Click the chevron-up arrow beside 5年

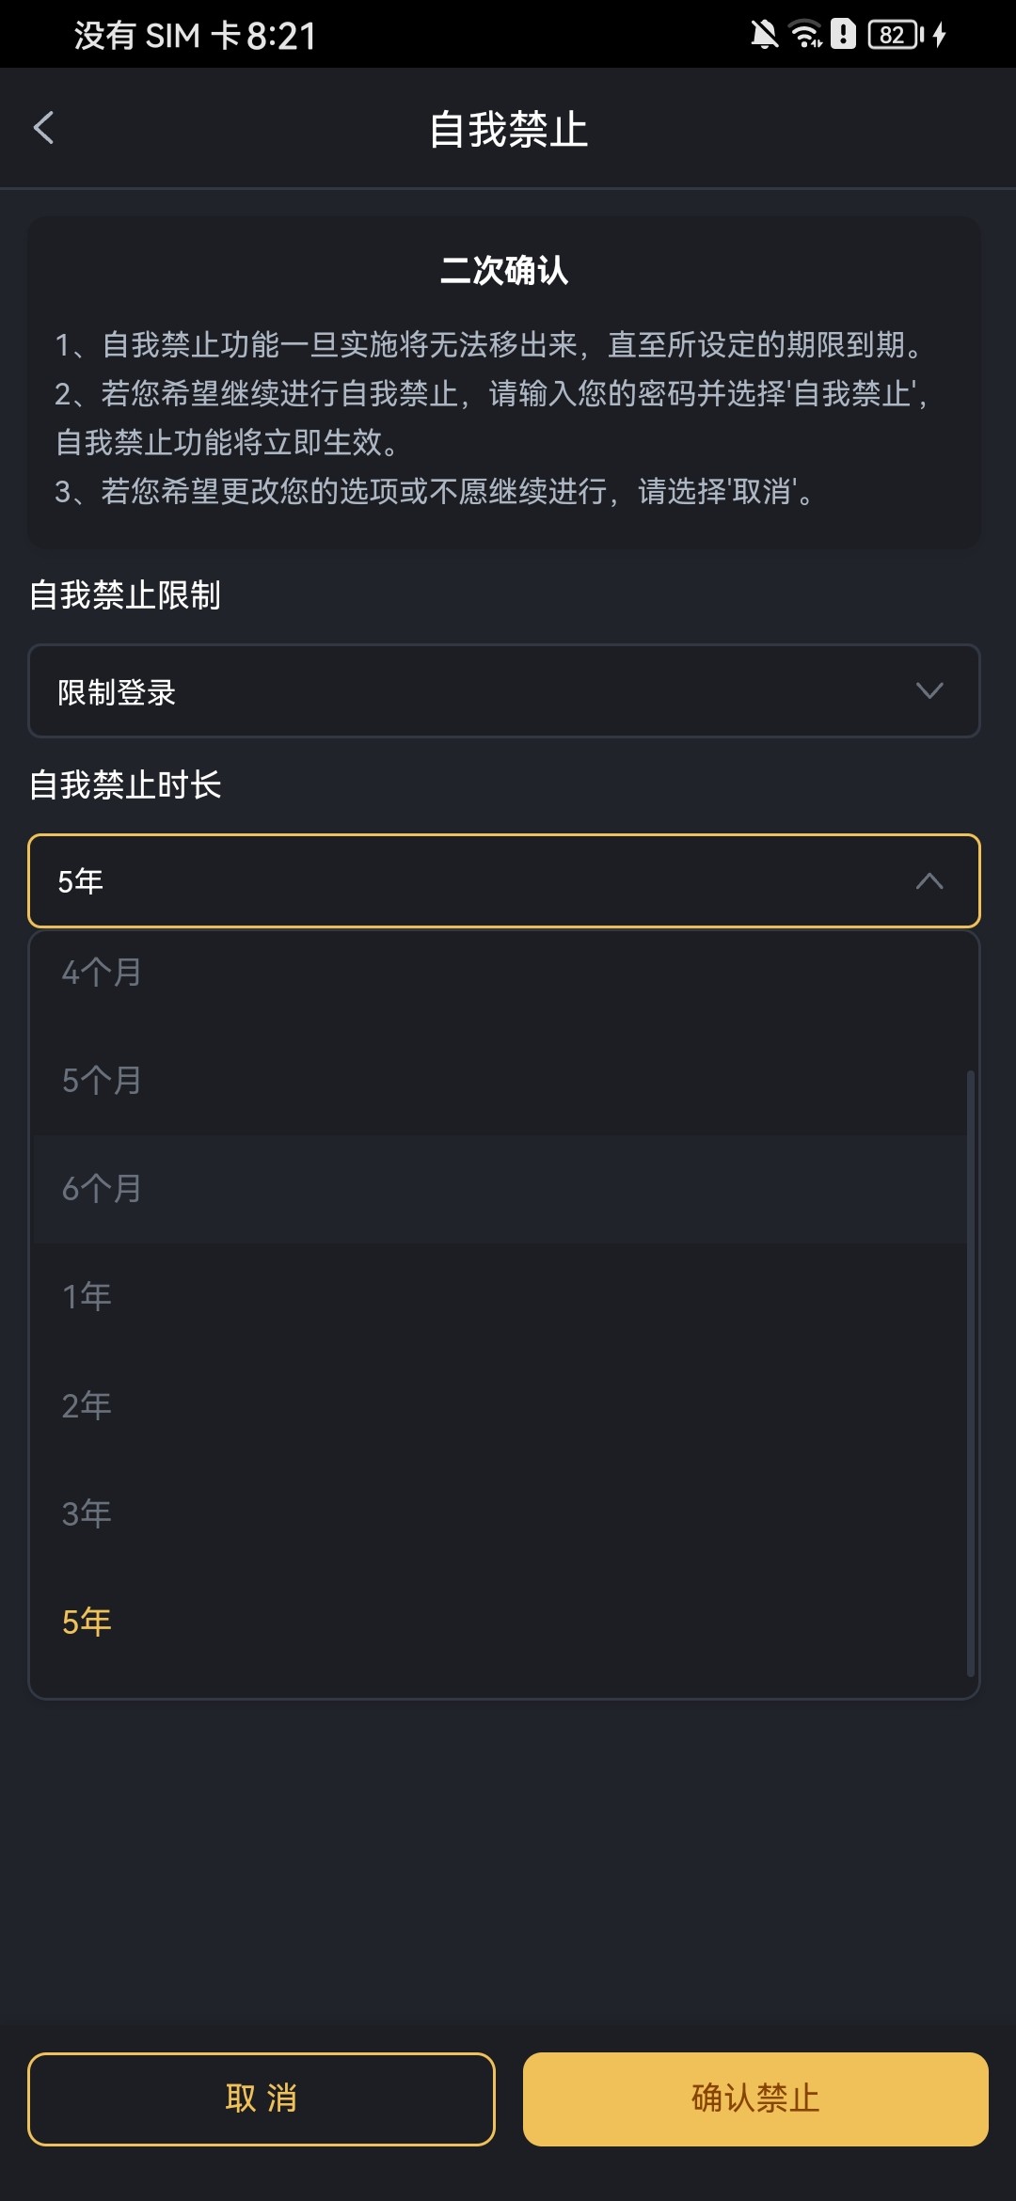coord(929,881)
